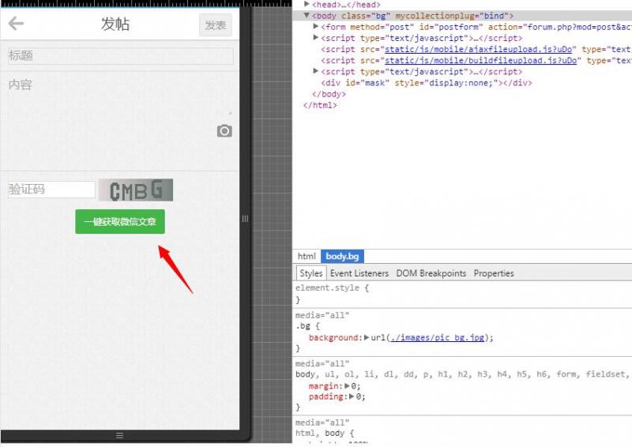This screenshot has width=632, height=447.
Task: Expand the margin property value
Action: [347, 385]
